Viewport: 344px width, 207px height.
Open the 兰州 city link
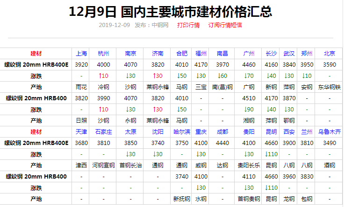(307, 132)
